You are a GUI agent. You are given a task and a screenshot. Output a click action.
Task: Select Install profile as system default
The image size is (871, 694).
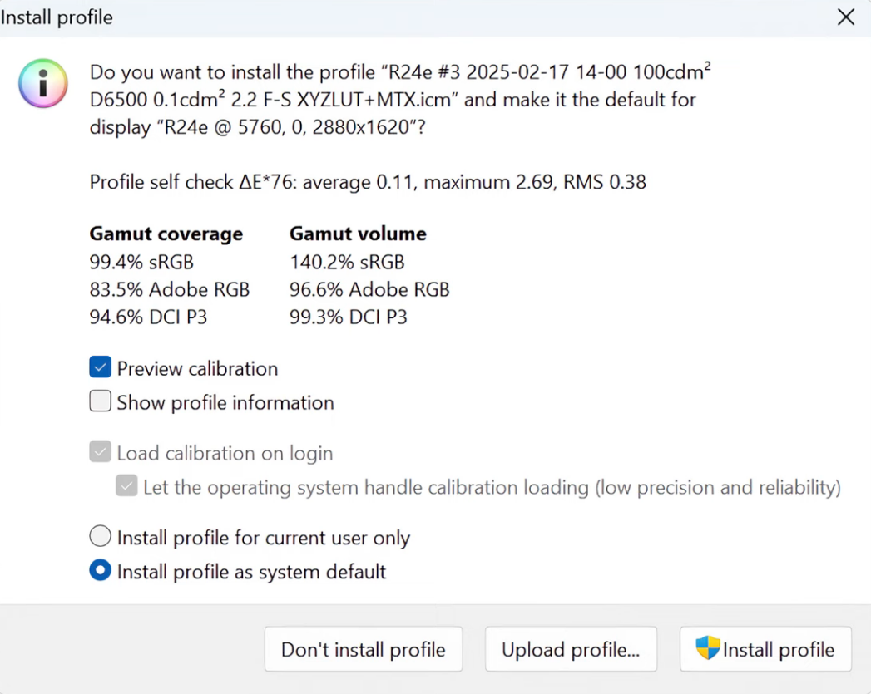click(x=101, y=572)
